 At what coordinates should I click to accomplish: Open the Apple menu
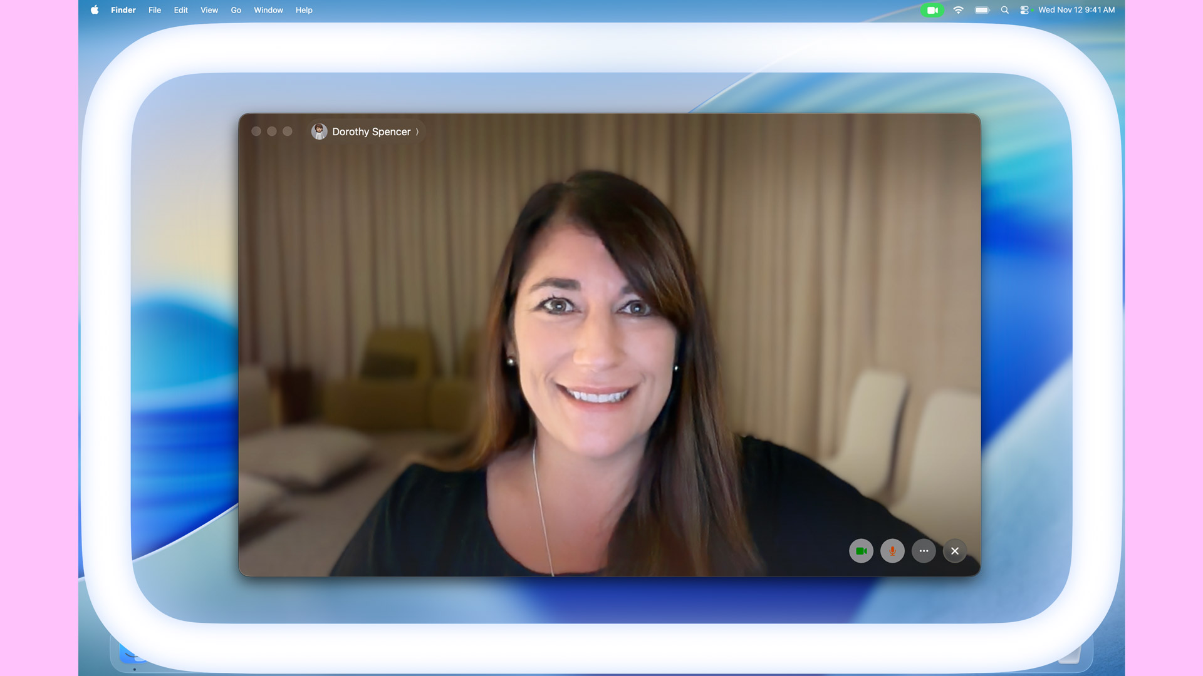pos(95,10)
